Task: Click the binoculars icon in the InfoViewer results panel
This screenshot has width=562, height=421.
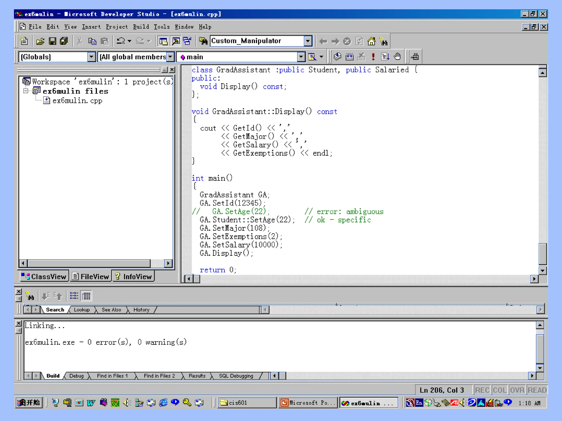Action: click(30, 296)
